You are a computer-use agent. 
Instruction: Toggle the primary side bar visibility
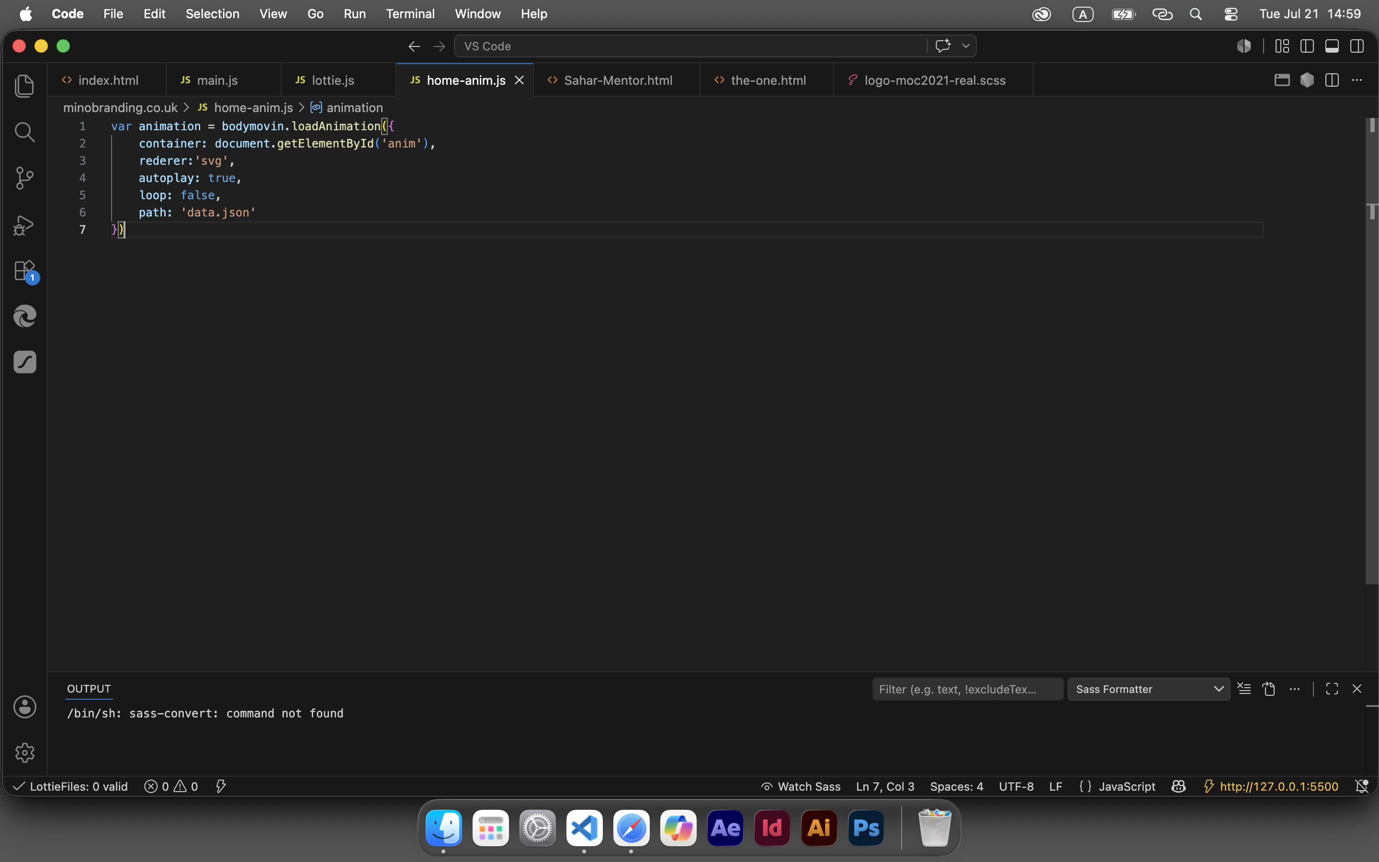(x=1307, y=46)
